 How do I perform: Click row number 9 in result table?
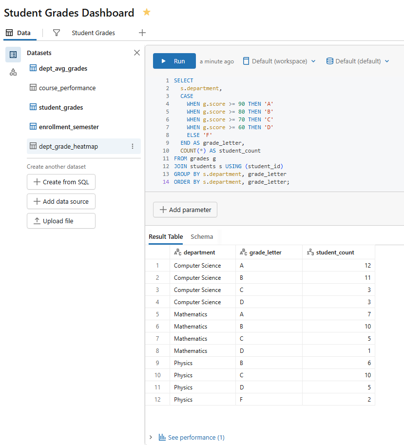[x=157, y=363]
